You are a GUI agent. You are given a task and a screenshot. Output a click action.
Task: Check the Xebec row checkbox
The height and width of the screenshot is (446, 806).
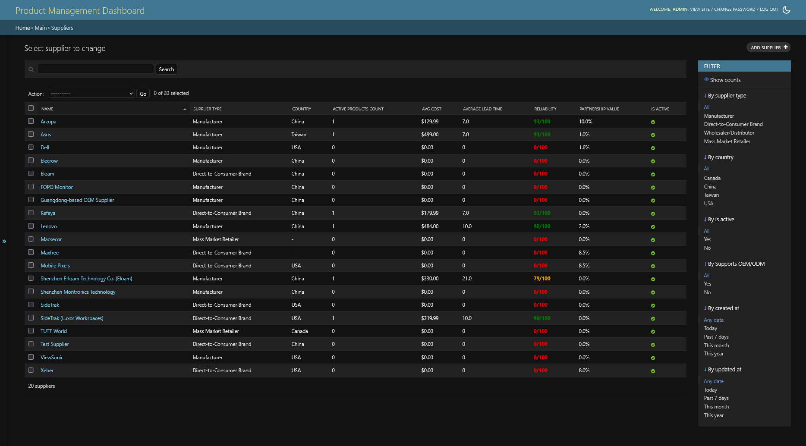click(31, 370)
